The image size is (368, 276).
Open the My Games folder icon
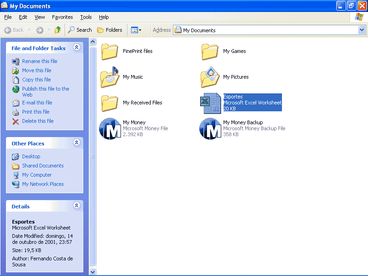pos(210,51)
